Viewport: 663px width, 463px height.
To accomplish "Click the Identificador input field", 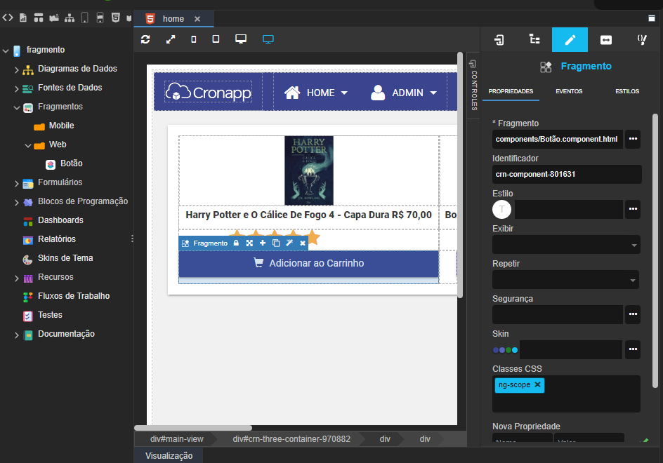I will click(x=567, y=174).
